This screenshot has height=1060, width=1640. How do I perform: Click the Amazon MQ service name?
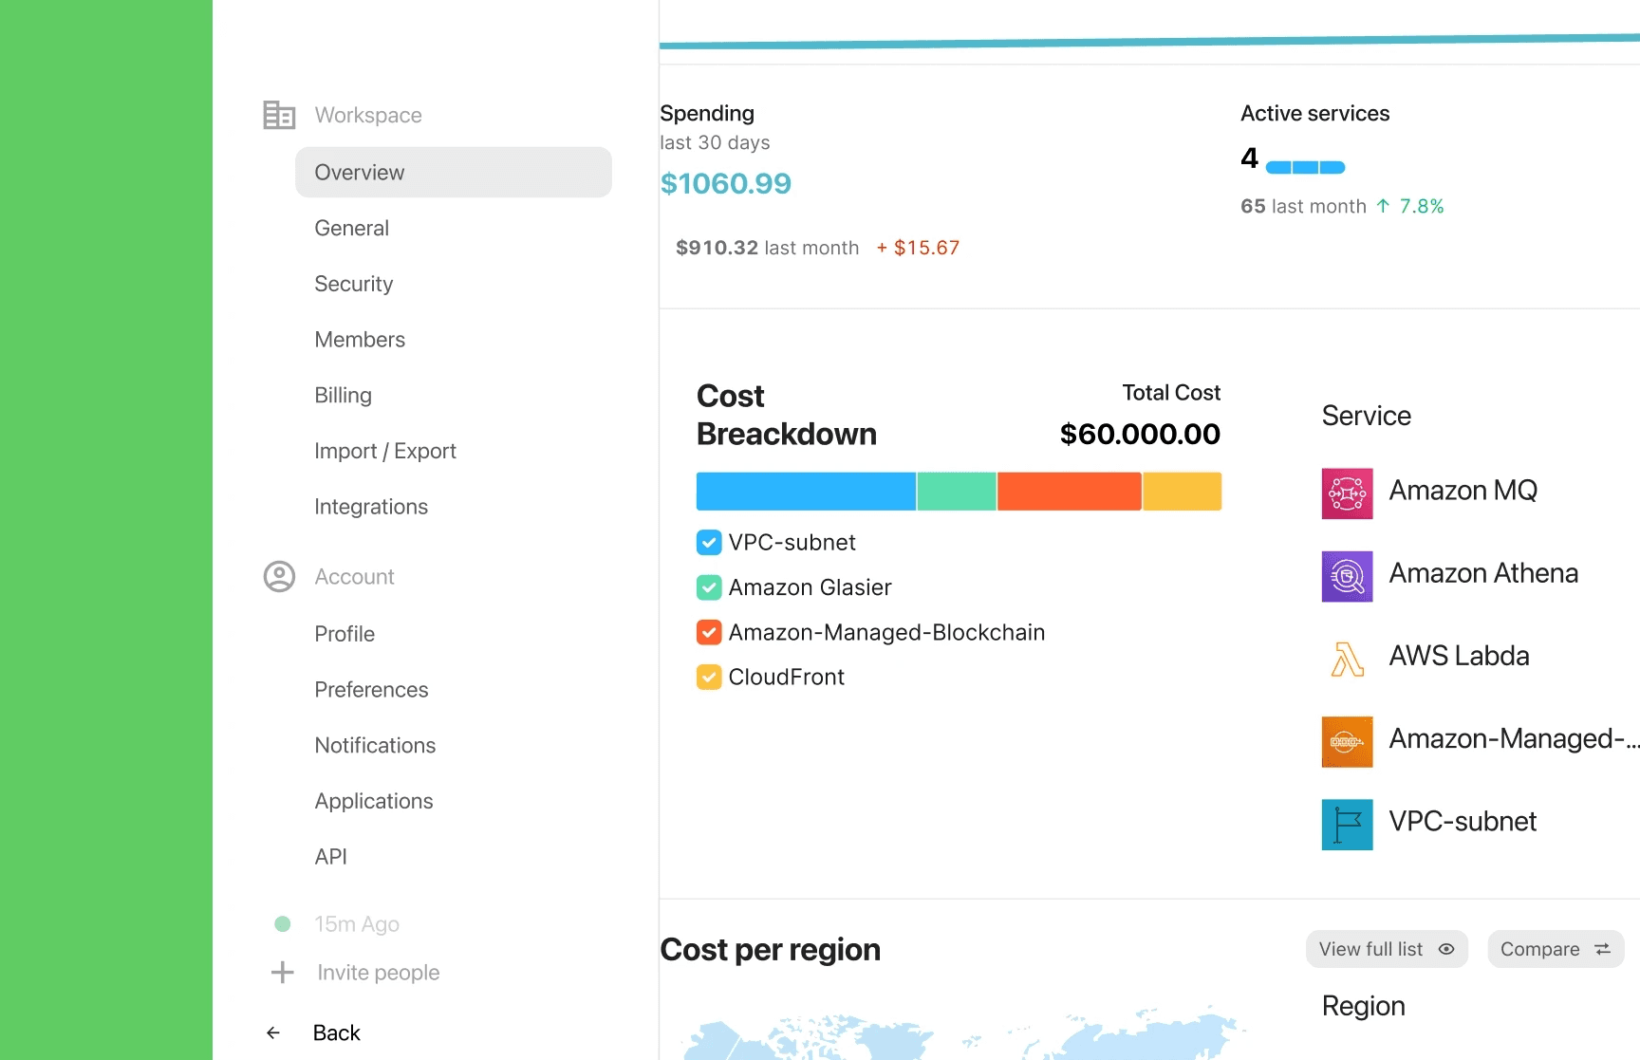(x=1463, y=491)
